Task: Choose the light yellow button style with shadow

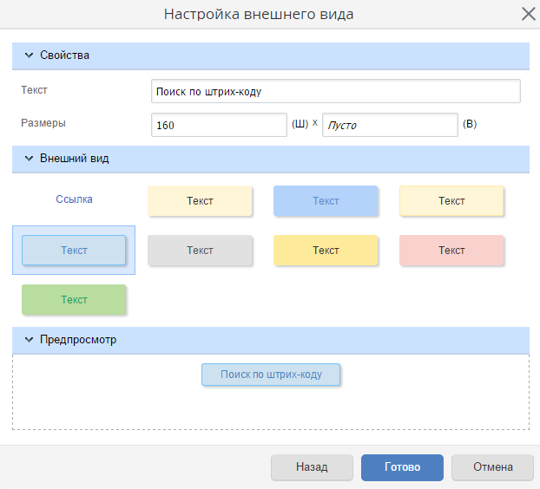Action: coord(200,200)
